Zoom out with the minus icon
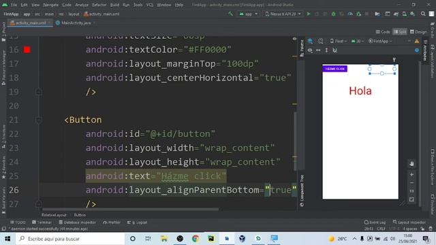Viewport: 436px width, 245px height. click(411, 183)
